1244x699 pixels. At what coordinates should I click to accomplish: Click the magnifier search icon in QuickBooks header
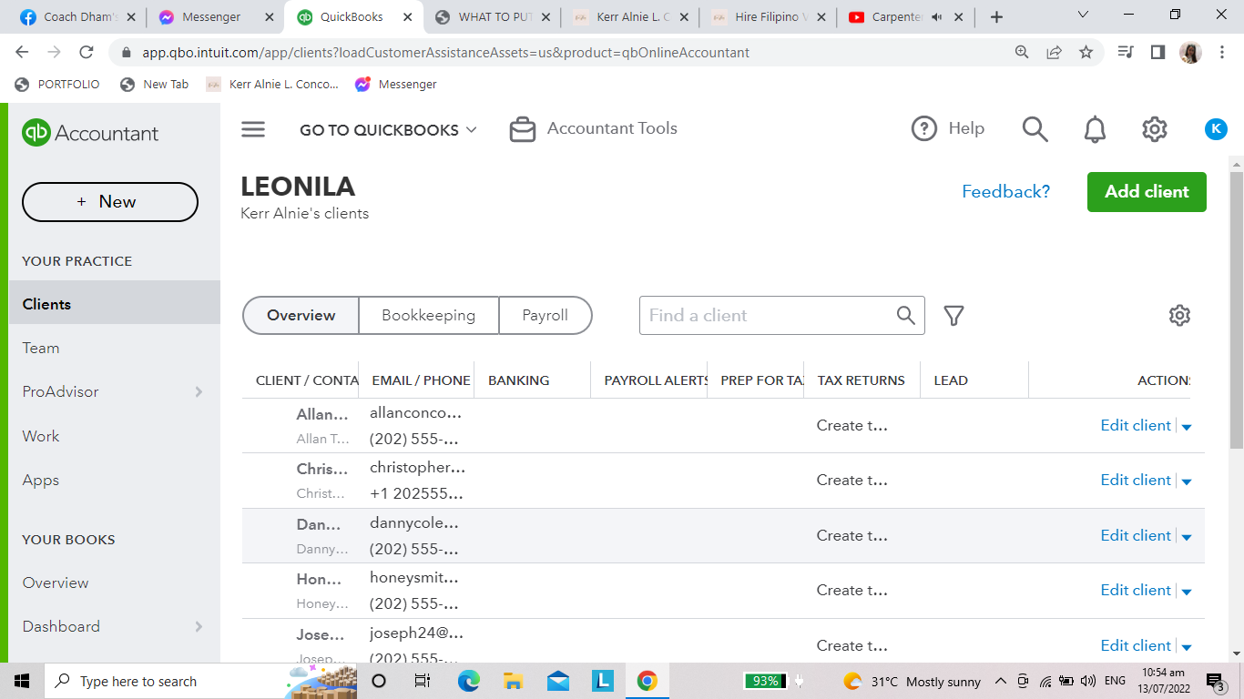[1035, 129]
